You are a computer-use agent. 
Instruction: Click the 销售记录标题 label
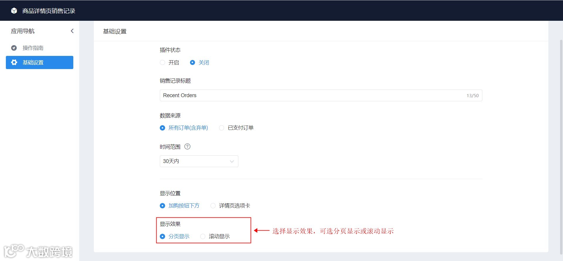coord(175,81)
